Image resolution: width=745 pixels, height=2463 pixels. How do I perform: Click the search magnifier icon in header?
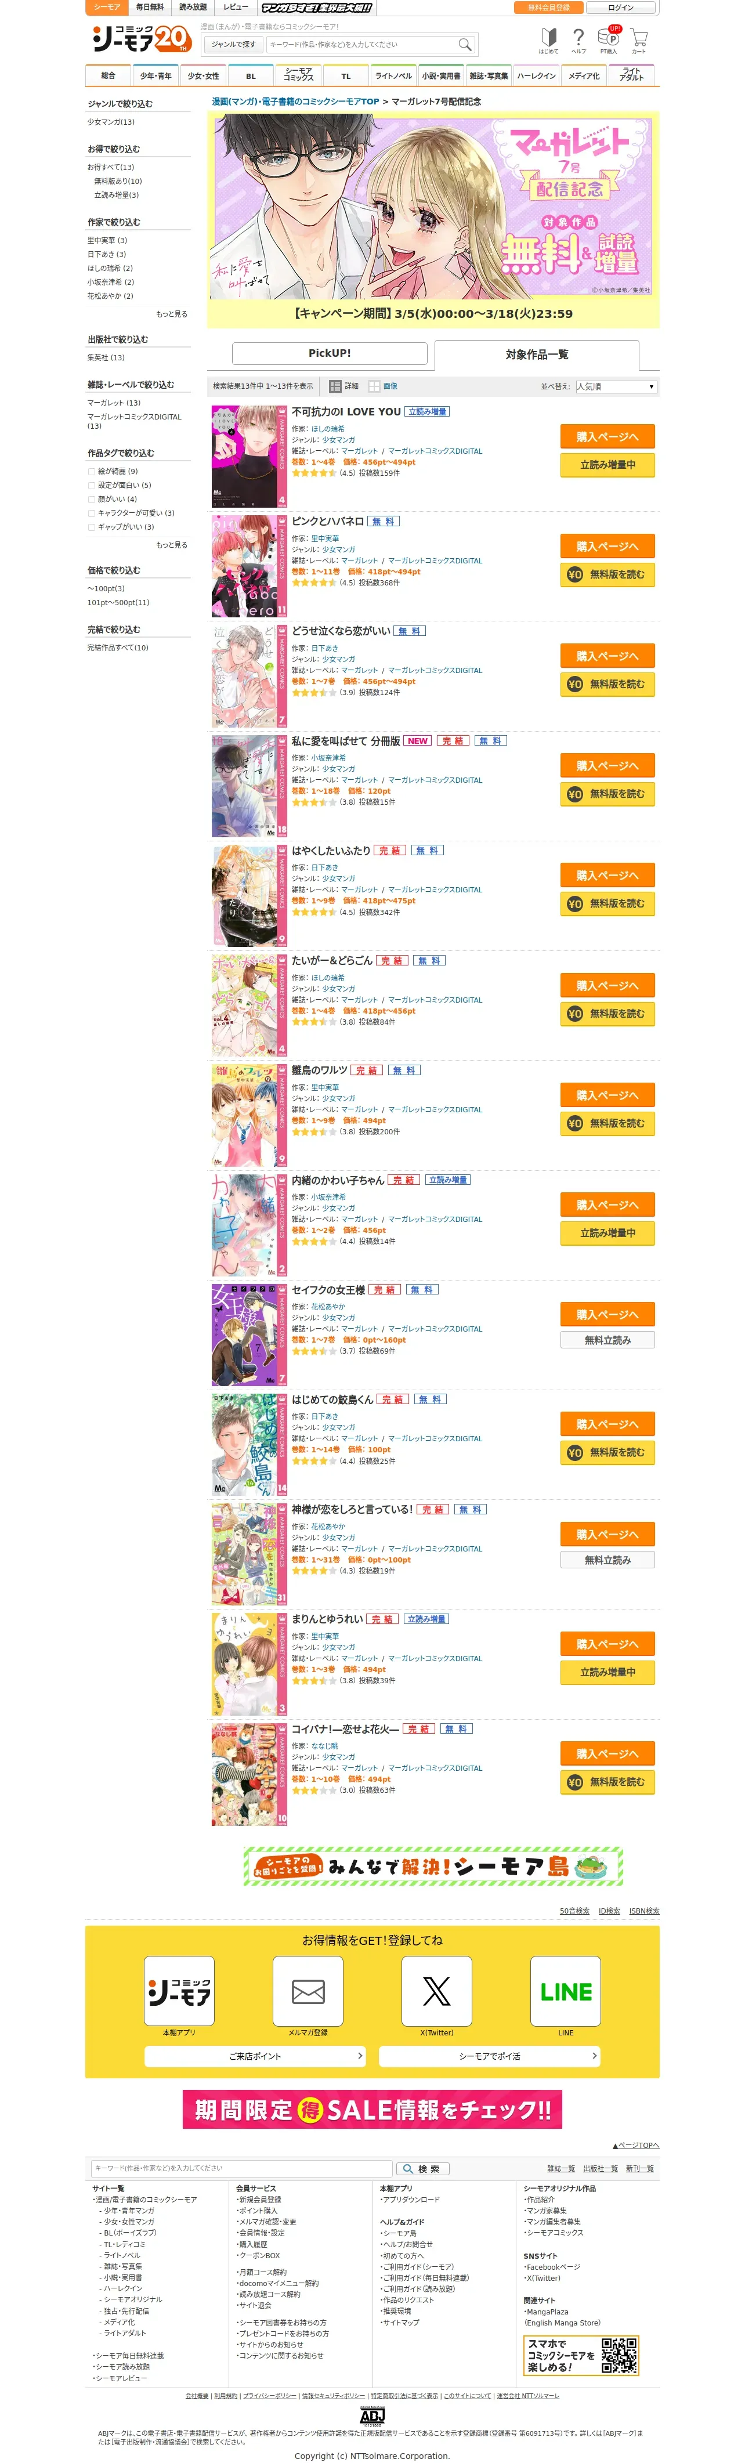(x=465, y=44)
